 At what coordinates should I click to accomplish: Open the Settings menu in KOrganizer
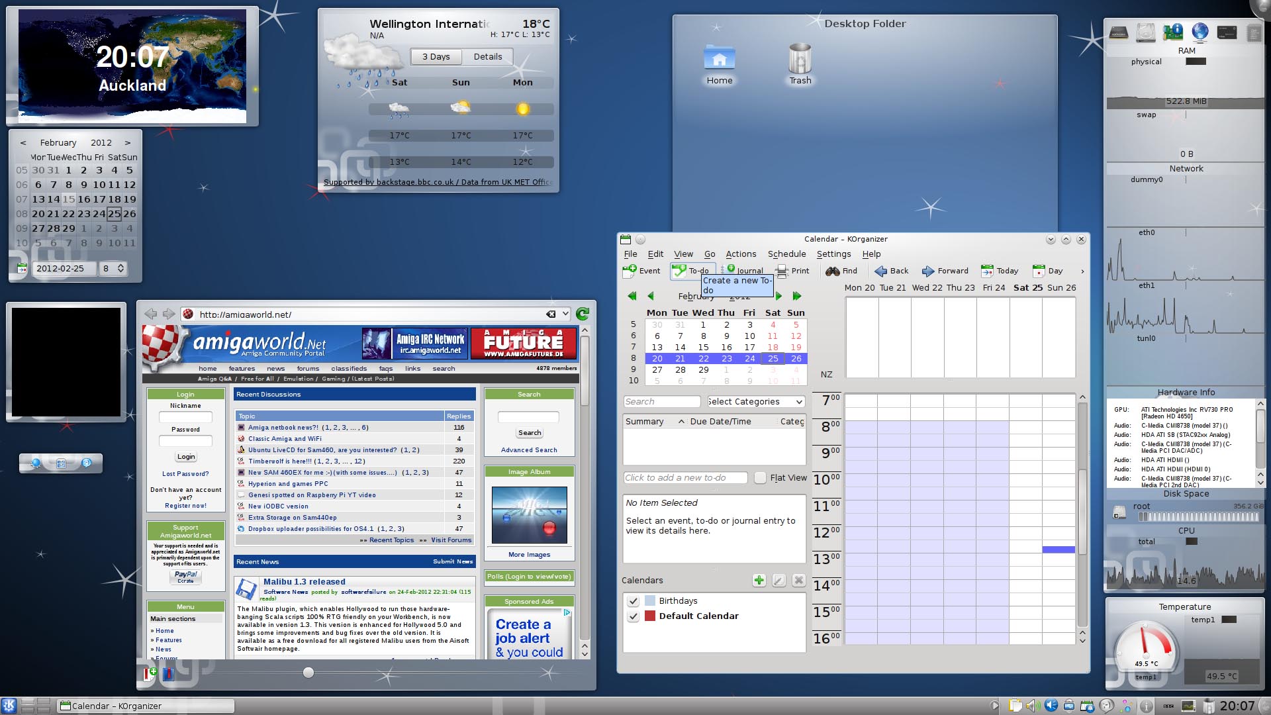tap(833, 254)
